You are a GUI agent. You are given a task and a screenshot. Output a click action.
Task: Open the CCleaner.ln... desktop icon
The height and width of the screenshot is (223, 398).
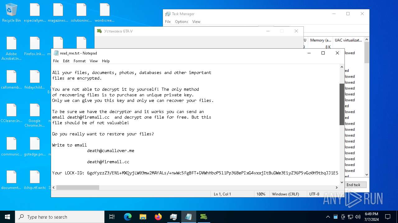12,113
